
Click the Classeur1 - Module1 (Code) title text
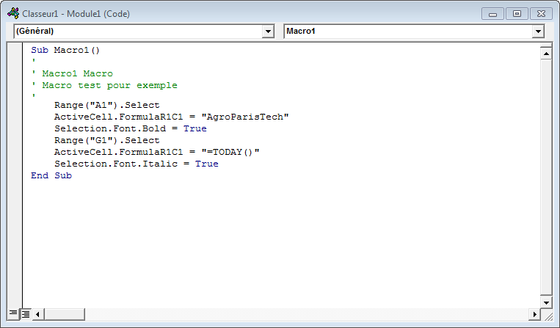pos(76,14)
